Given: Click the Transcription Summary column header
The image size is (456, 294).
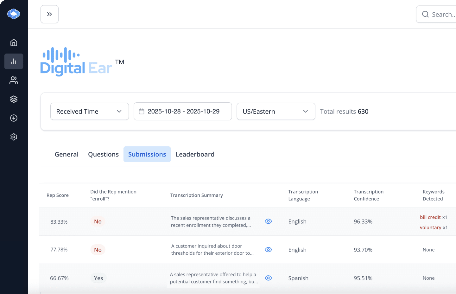Looking at the screenshot, I should [197, 195].
